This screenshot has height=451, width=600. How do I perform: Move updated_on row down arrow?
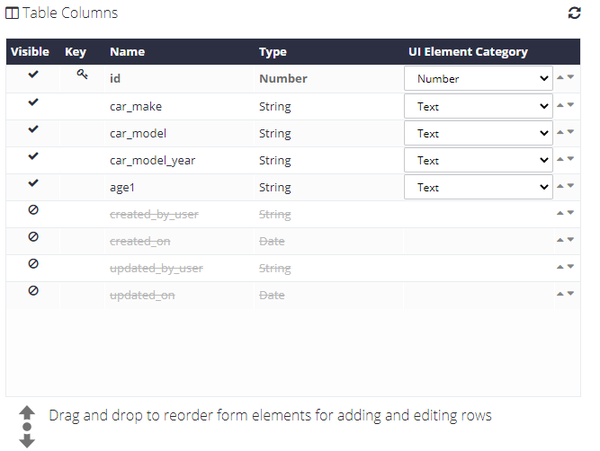tap(570, 294)
